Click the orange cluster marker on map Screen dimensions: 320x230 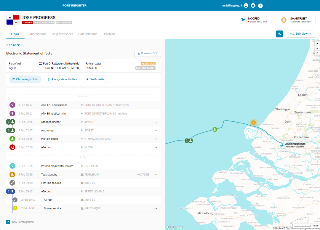click(253, 122)
